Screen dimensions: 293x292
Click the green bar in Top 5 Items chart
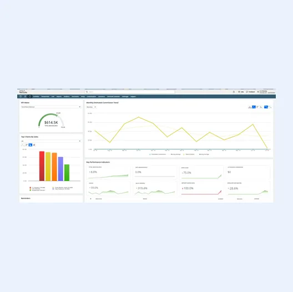[67, 173]
